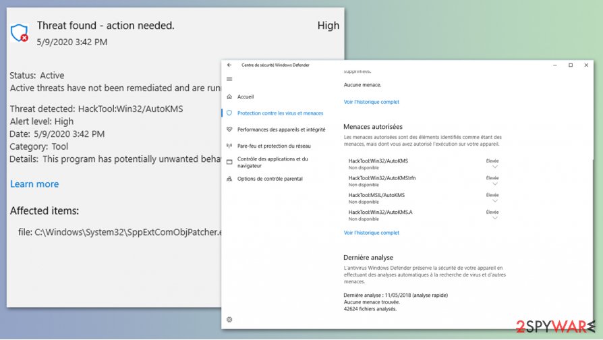Select Accueil in the sidebar
Viewport: 603px width, 340px height.
[x=246, y=96]
